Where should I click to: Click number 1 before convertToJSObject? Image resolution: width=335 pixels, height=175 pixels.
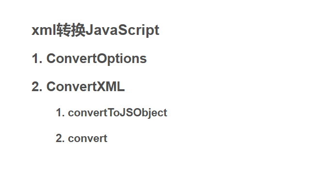pos(60,112)
